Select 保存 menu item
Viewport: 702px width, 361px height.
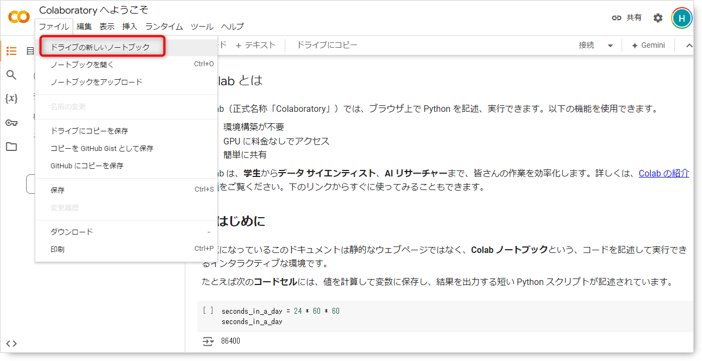click(126, 190)
